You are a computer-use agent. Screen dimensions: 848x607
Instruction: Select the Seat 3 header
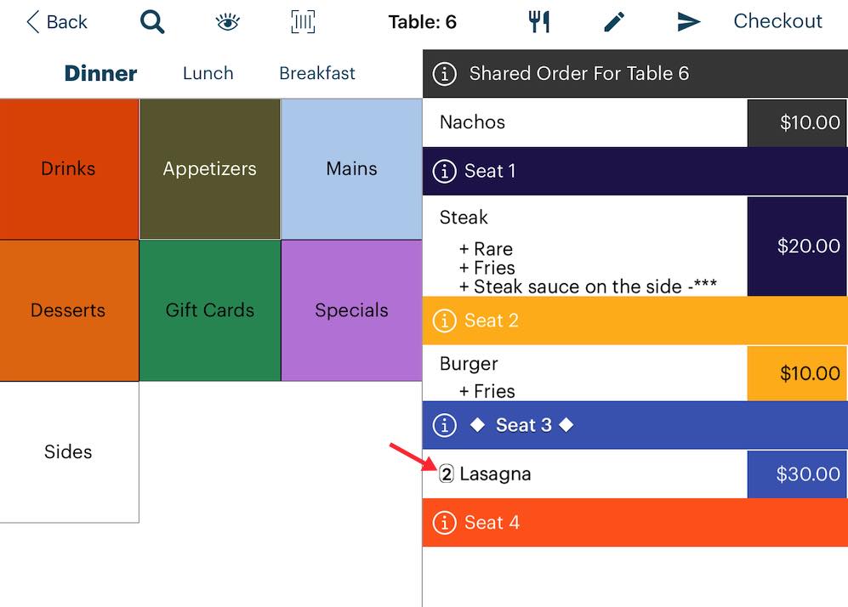[523, 425]
